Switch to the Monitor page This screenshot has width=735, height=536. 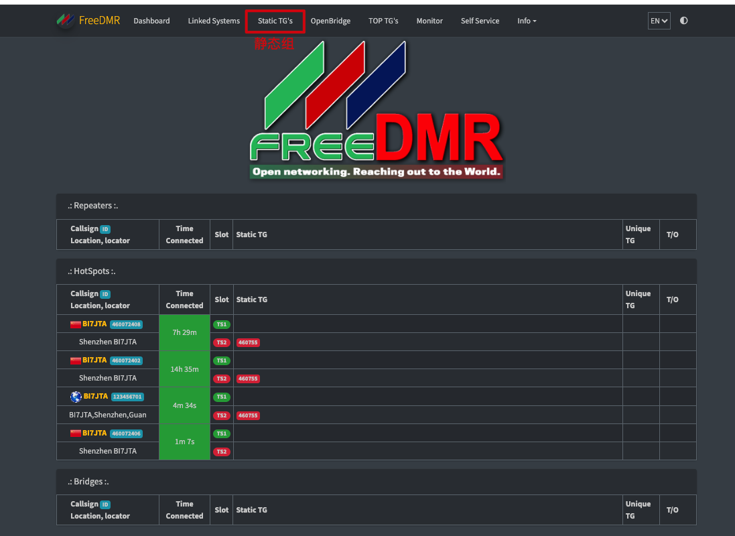point(429,21)
